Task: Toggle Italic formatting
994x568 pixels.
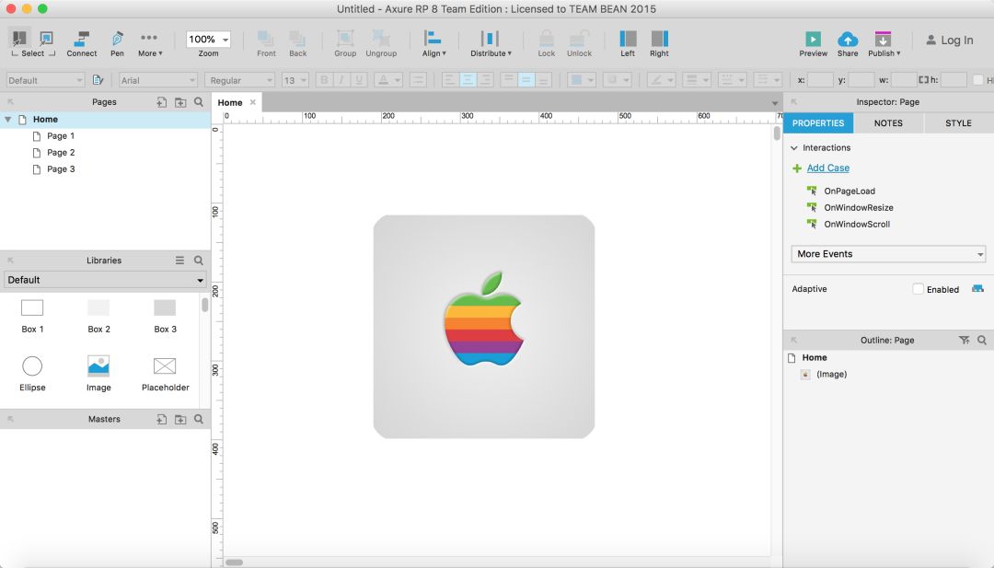Action: click(x=341, y=80)
